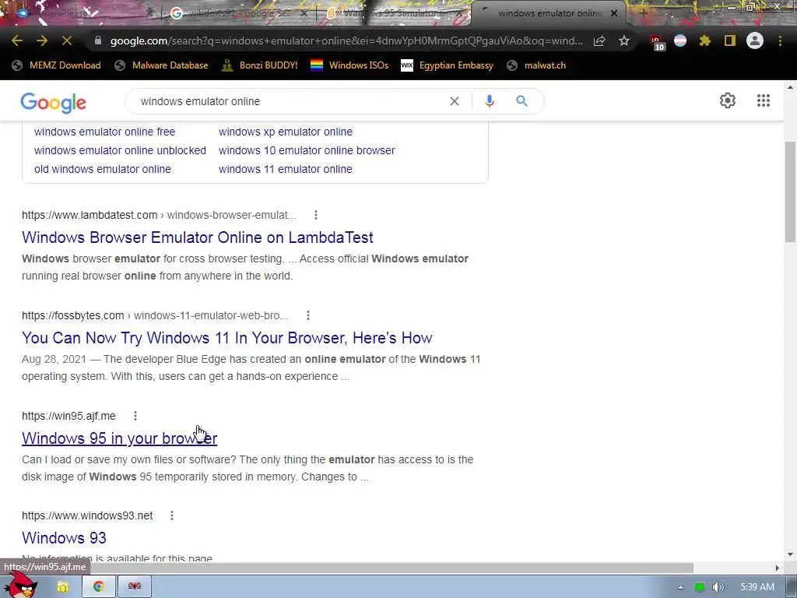Close the Windows 95 Simulator tab
This screenshot has height=598, width=797.
pyautogui.click(x=460, y=14)
